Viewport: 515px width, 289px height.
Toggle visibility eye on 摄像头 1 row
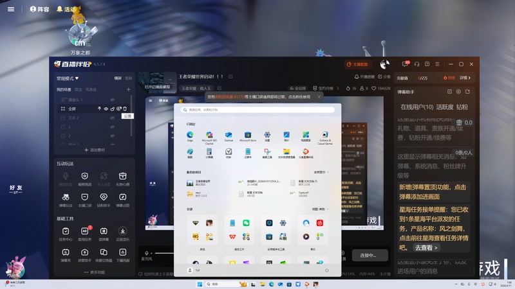point(112,100)
